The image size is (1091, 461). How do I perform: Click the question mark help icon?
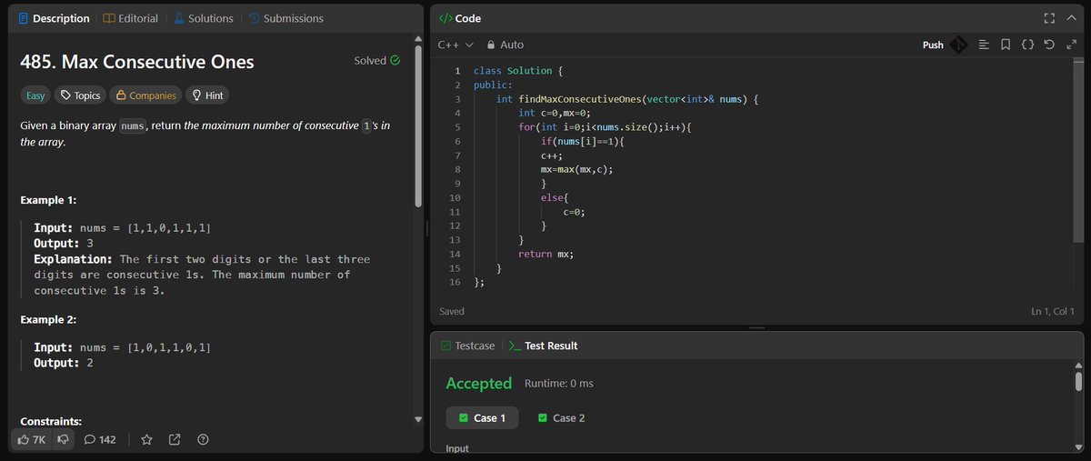[x=203, y=440]
